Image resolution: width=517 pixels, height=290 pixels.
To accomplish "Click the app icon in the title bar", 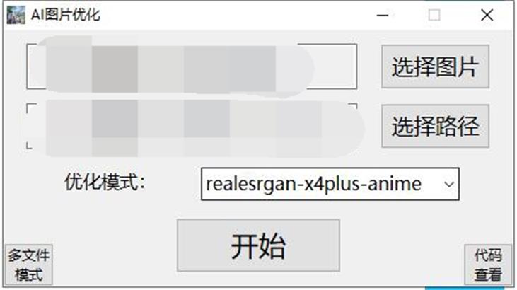I will [x=16, y=15].
